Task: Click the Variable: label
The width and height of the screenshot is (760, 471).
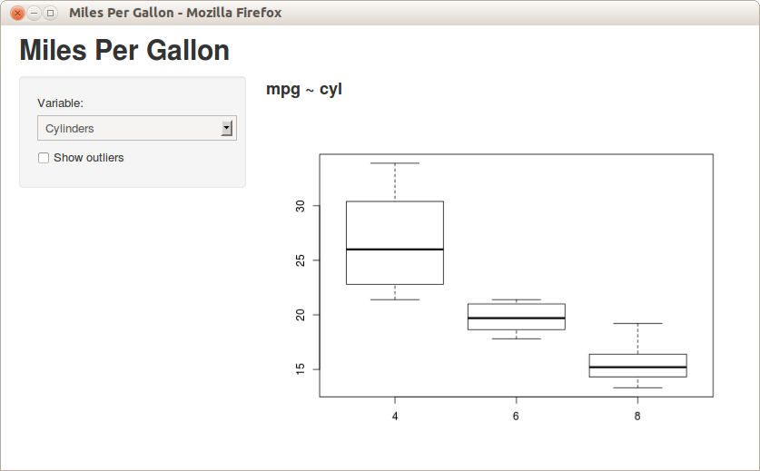Action: (x=61, y=103)
